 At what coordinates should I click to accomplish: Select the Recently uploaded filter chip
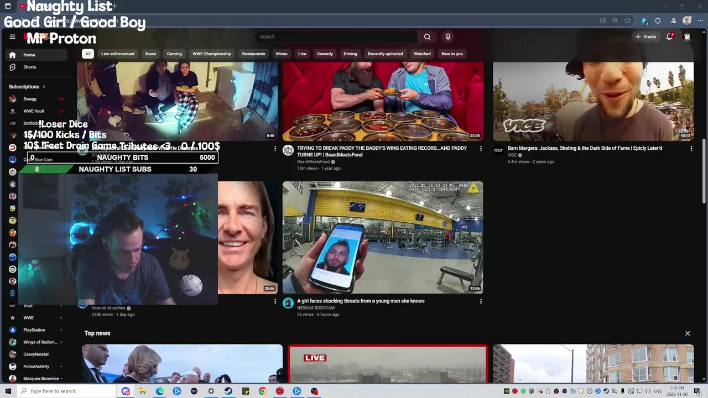pos(385,54)
